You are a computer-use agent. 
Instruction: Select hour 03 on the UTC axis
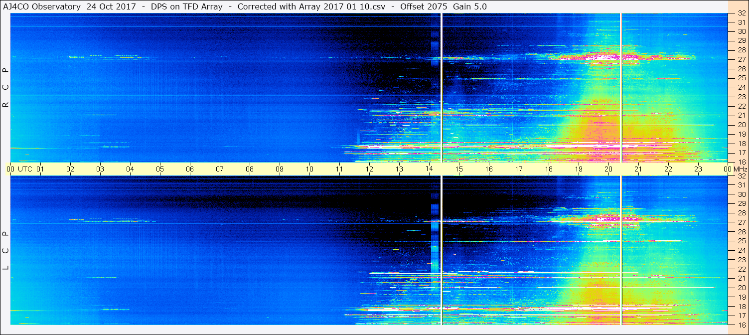pyautogui.click(x=100, y=169)
